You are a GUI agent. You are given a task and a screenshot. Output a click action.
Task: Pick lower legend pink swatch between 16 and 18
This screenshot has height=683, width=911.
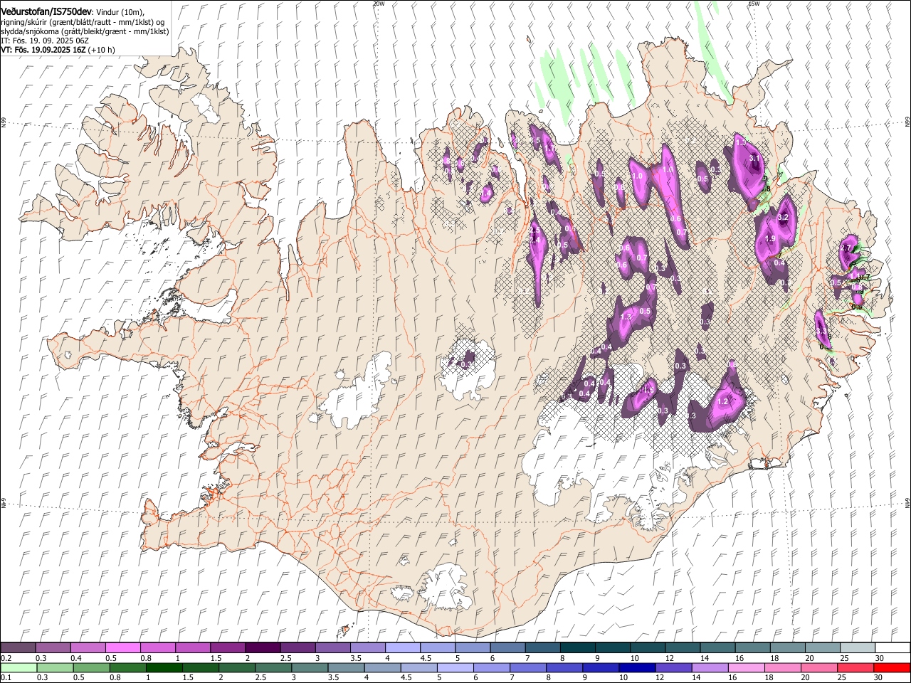tap(746, 668)
